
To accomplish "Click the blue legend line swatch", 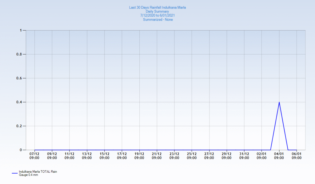I will [x=15, y=173].
